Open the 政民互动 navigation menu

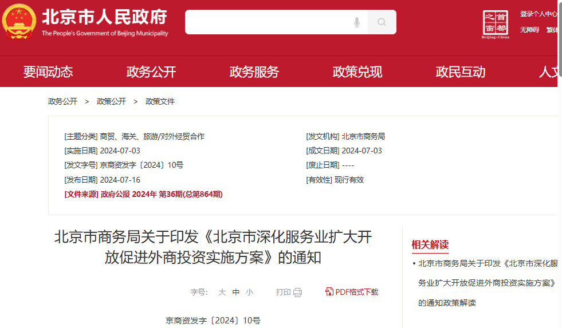click(x=461, y=72)
